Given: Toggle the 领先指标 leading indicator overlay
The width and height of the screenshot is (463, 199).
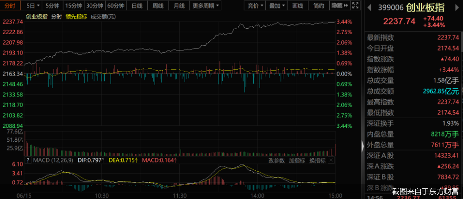Looking at the screenshot, I should pos(77,16).
